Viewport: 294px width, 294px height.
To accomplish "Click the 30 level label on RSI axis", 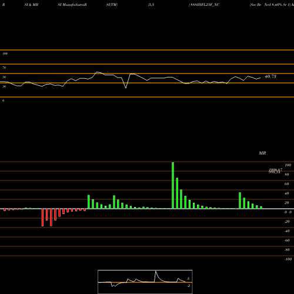I will coord(4,86).
